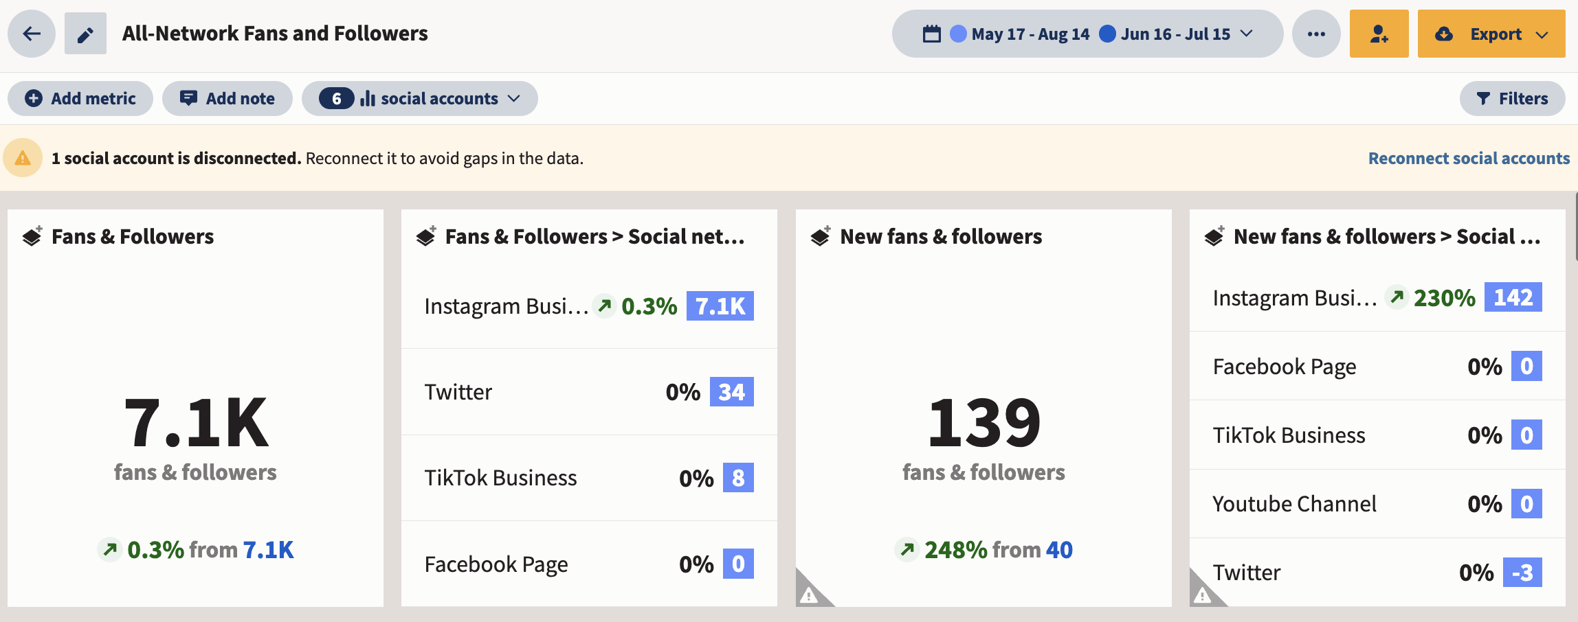Select the Twitter row in Fans & Followers
1578x622 pixels.
(x=589, y=392)
